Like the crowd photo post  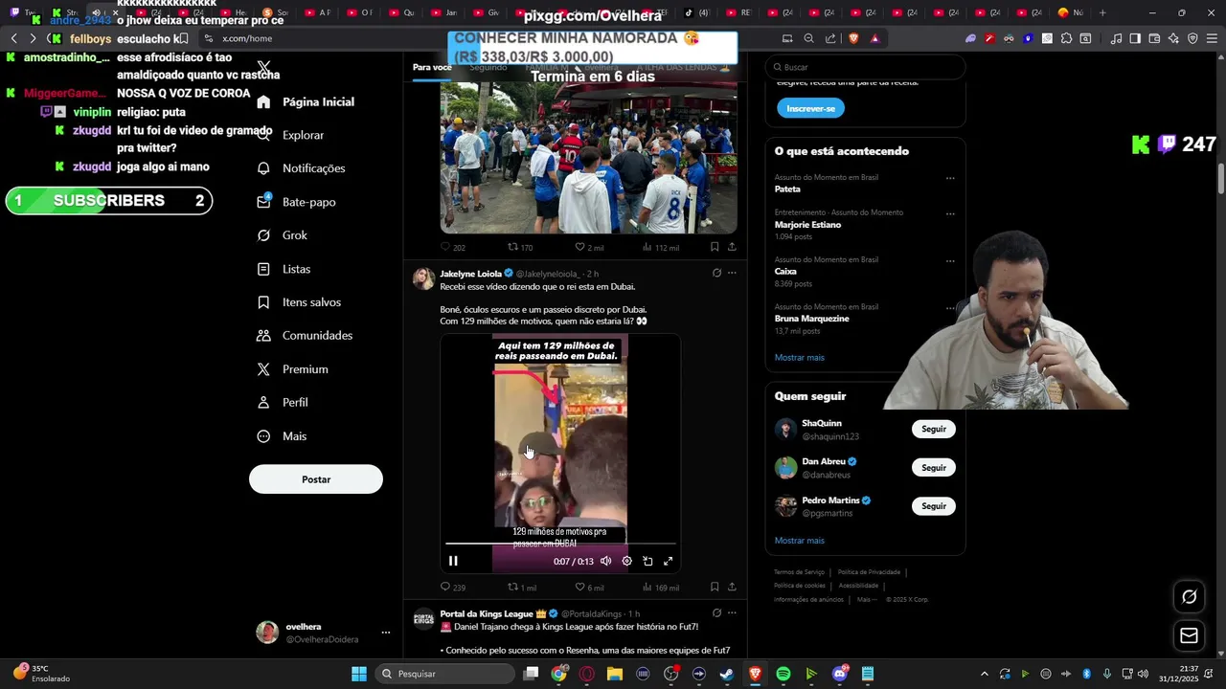click(x=589, y=247)
